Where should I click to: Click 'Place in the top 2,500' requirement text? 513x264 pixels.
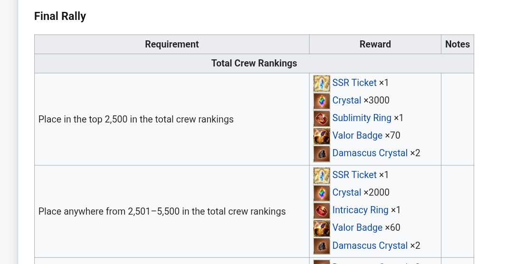[x=136, y=119]
